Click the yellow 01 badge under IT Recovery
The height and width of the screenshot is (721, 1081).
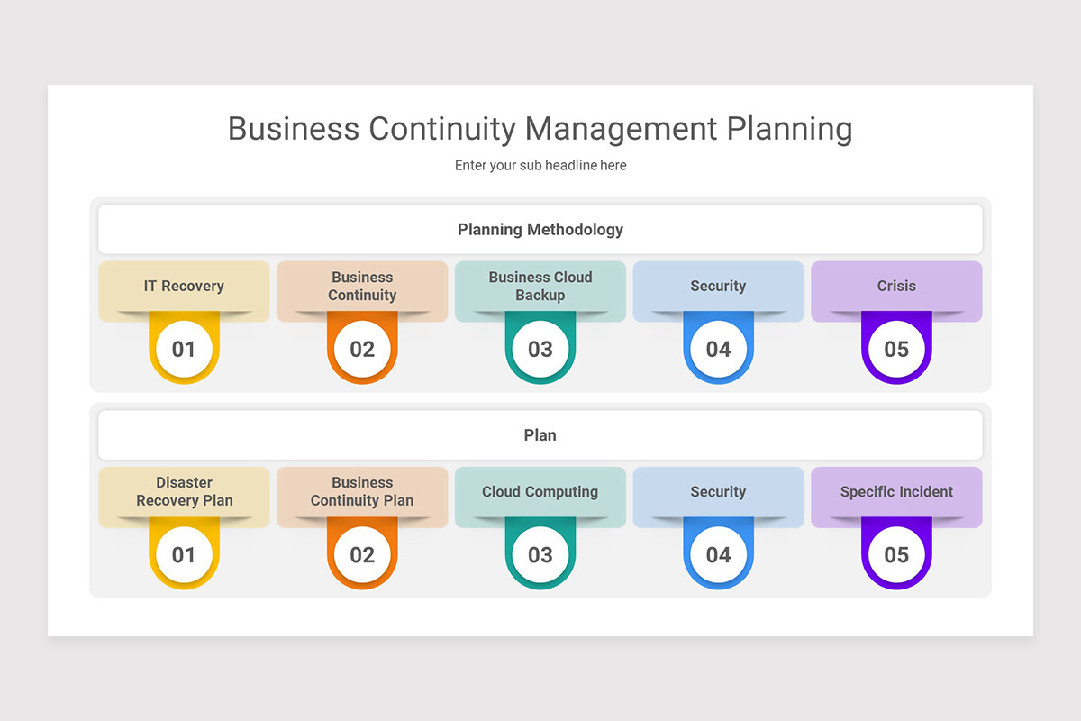[184, 348]
